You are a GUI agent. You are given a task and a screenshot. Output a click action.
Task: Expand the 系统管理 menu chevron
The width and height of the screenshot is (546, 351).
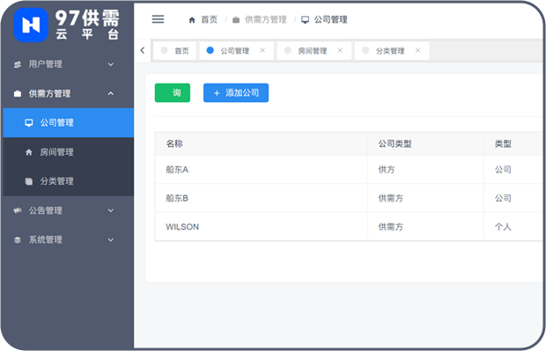111,239
